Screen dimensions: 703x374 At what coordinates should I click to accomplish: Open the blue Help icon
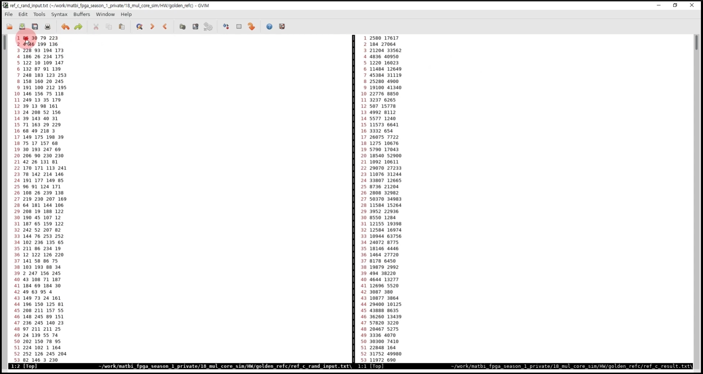click(269, 27)
